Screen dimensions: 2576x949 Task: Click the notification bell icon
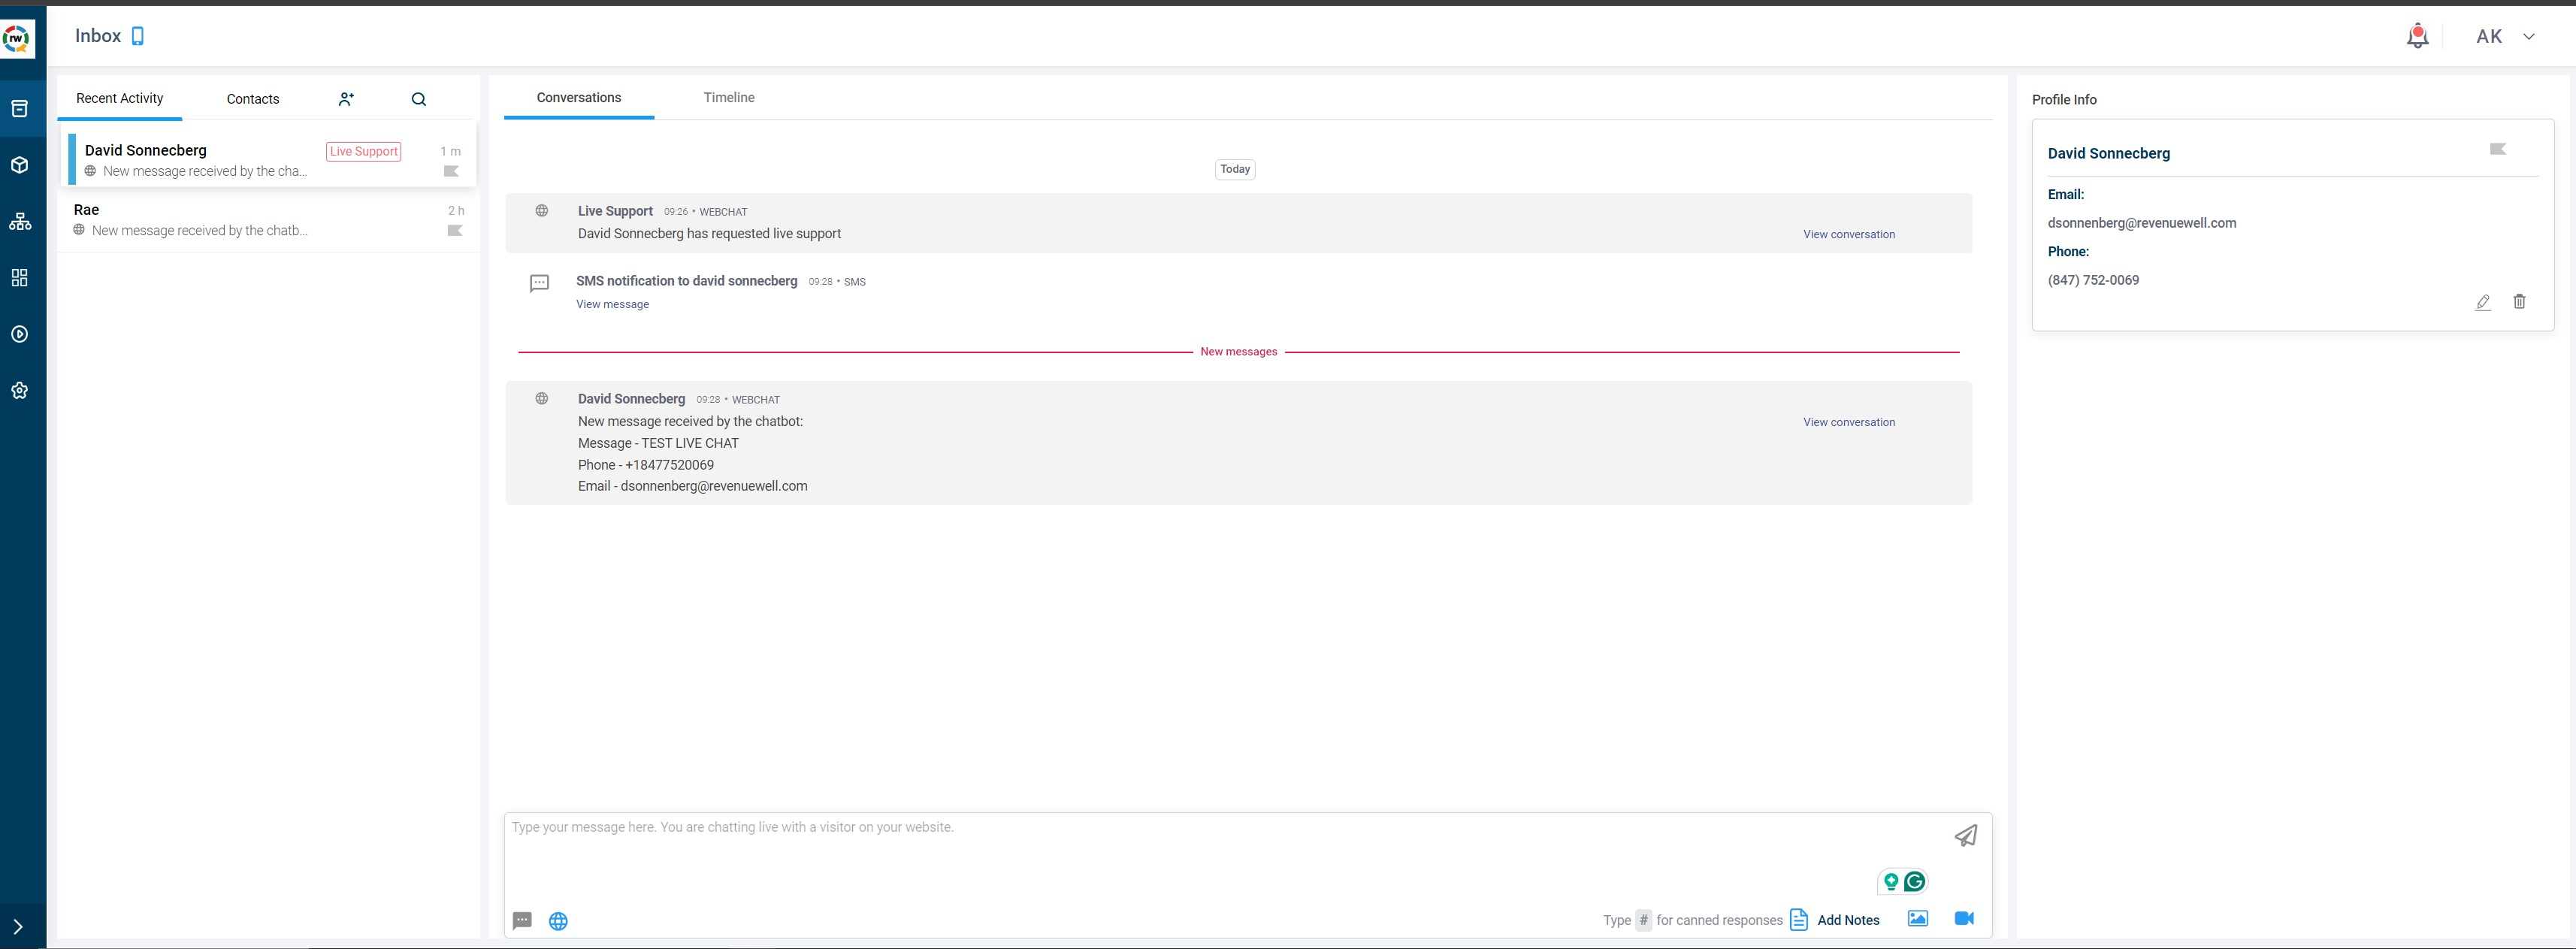[x=2417, y=36]
